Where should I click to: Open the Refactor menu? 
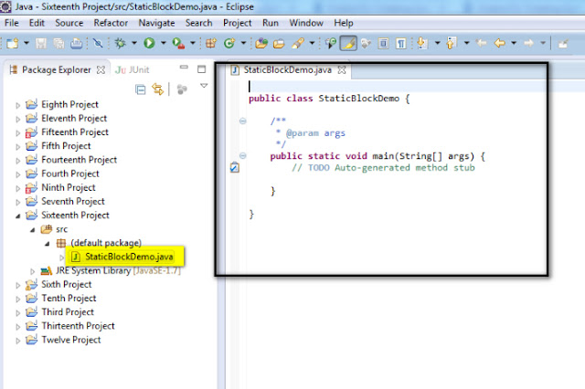coord(111,23)
